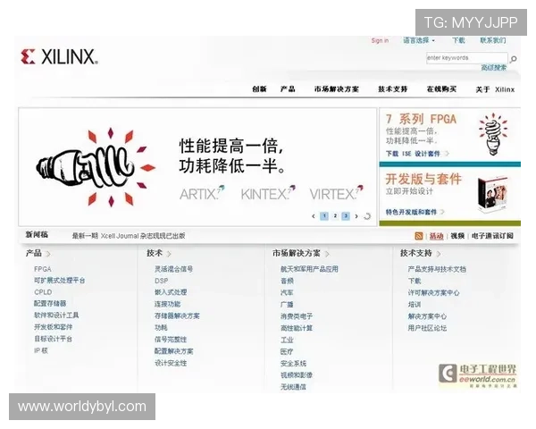Go to previous banner slide arrow
Viewport: 536px width, 429px height.
(314, 216)
